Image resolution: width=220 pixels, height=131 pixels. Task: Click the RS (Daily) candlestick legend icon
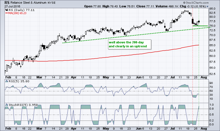click(x=6, y=10)
